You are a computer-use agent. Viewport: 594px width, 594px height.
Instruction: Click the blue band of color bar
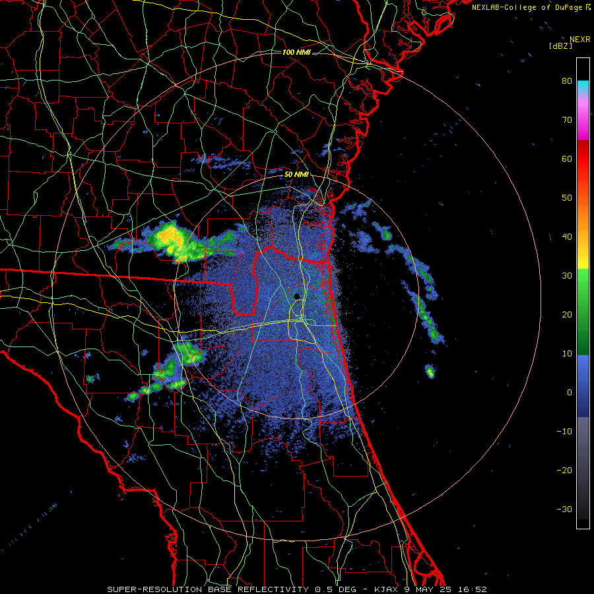coord(583,386)
